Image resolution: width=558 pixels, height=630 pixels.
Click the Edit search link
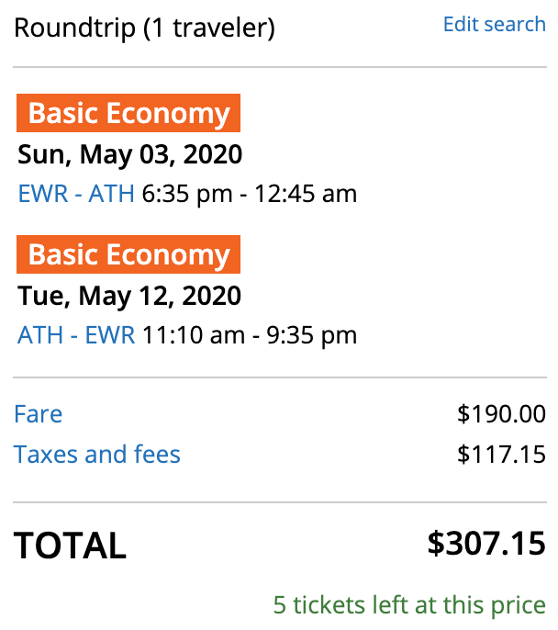point(494,24)
